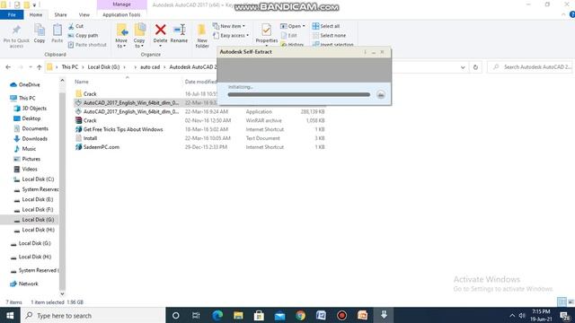
Task: Sort by Date modified column header
Action: [200, 82]
